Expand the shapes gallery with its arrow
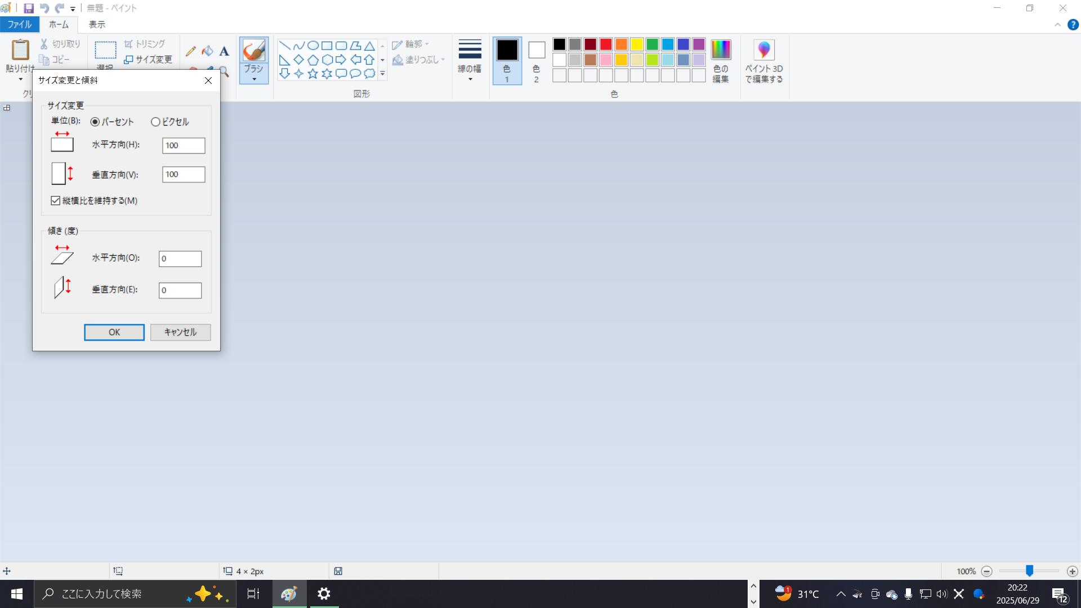This screenshot has width=1081, height=608. pyautogui.click(x=382, y=73)
